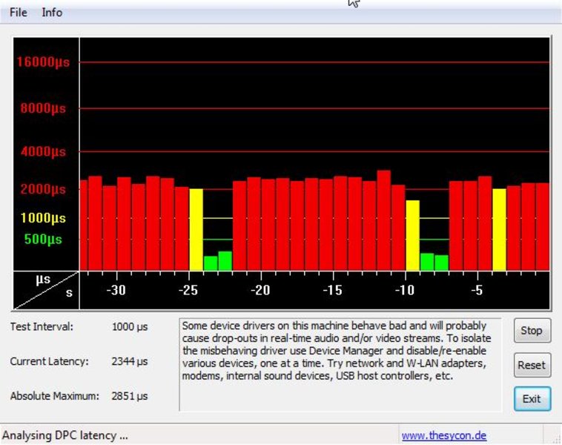The image size is (562, 445).
Task: Select the Test Interval value 1000 µs
Action: pyautogui.click(x=130, y=327)
